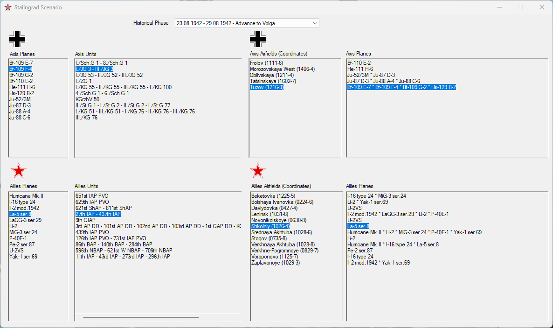Select 9th GIAP in Allies Units

(x=85, y=220)
